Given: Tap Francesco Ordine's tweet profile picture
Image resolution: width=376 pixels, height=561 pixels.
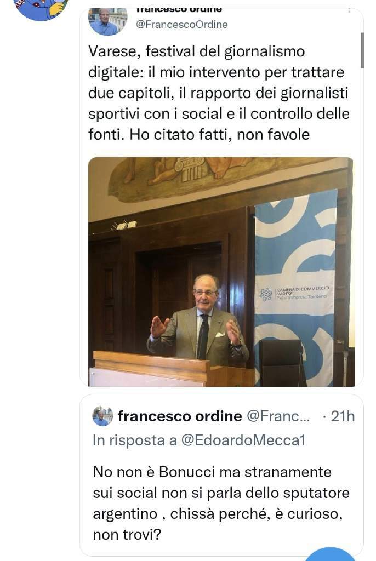Looking at the screenshot, I should (108, 21).
